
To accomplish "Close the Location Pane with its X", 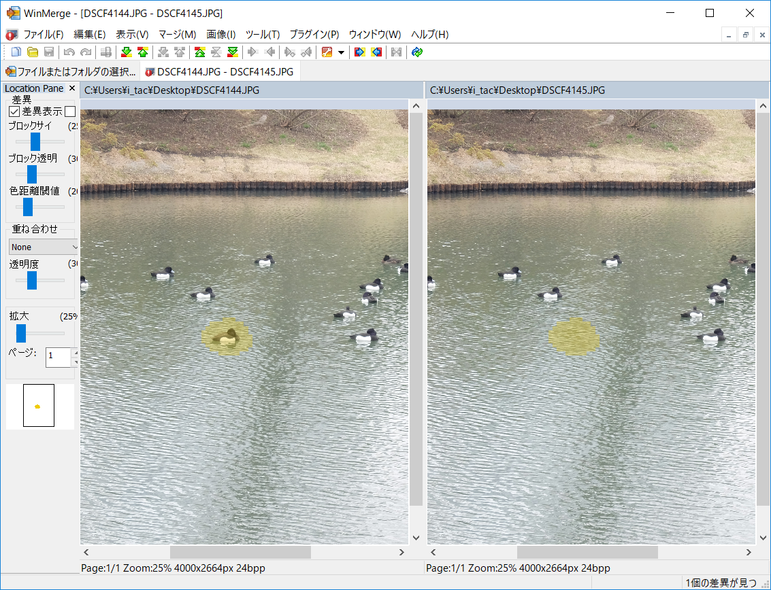I will tap(71, 88).
